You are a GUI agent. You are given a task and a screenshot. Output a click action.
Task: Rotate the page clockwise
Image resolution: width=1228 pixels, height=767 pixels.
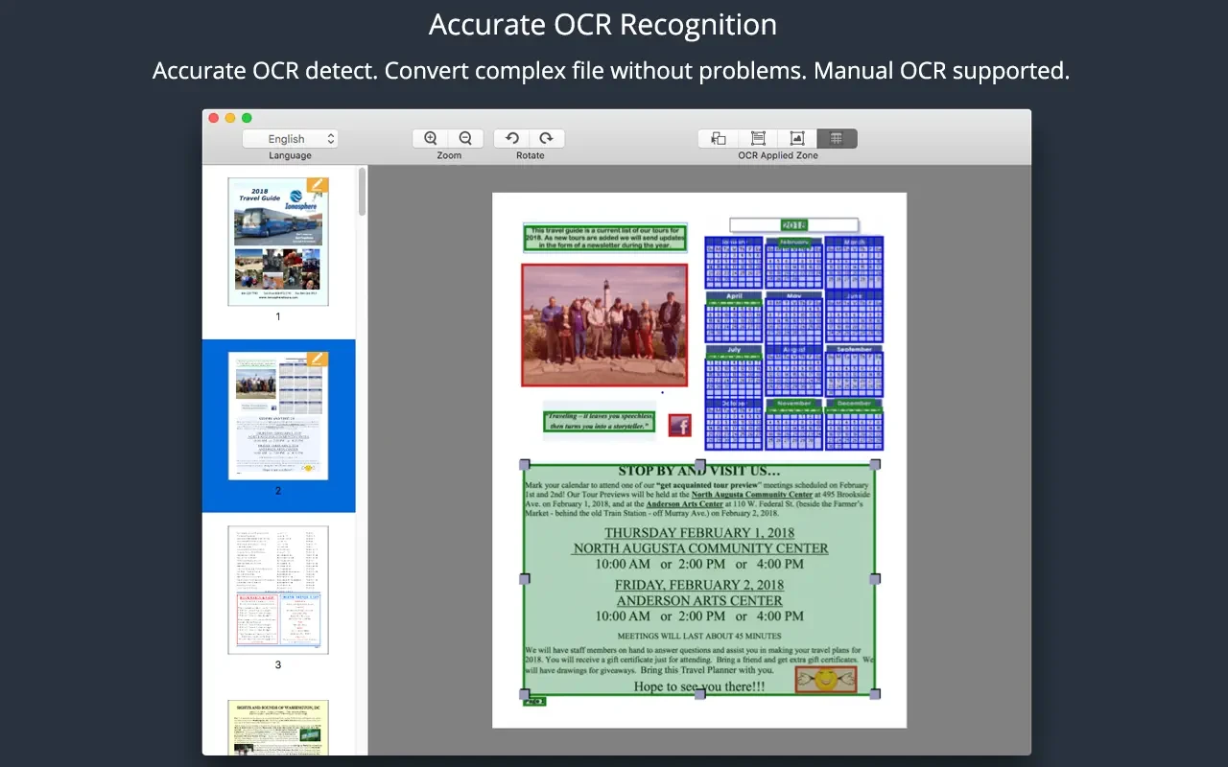coord(546,138)
